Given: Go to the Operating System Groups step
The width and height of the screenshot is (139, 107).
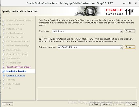Looking at the screenshot, I should 18,67.
